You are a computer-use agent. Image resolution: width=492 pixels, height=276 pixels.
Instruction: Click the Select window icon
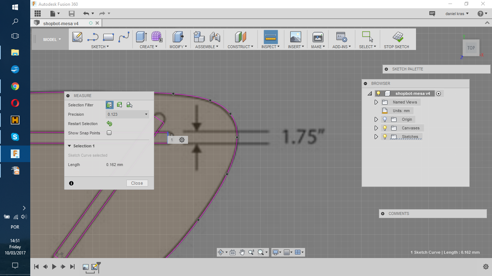[x=368, y=37]
